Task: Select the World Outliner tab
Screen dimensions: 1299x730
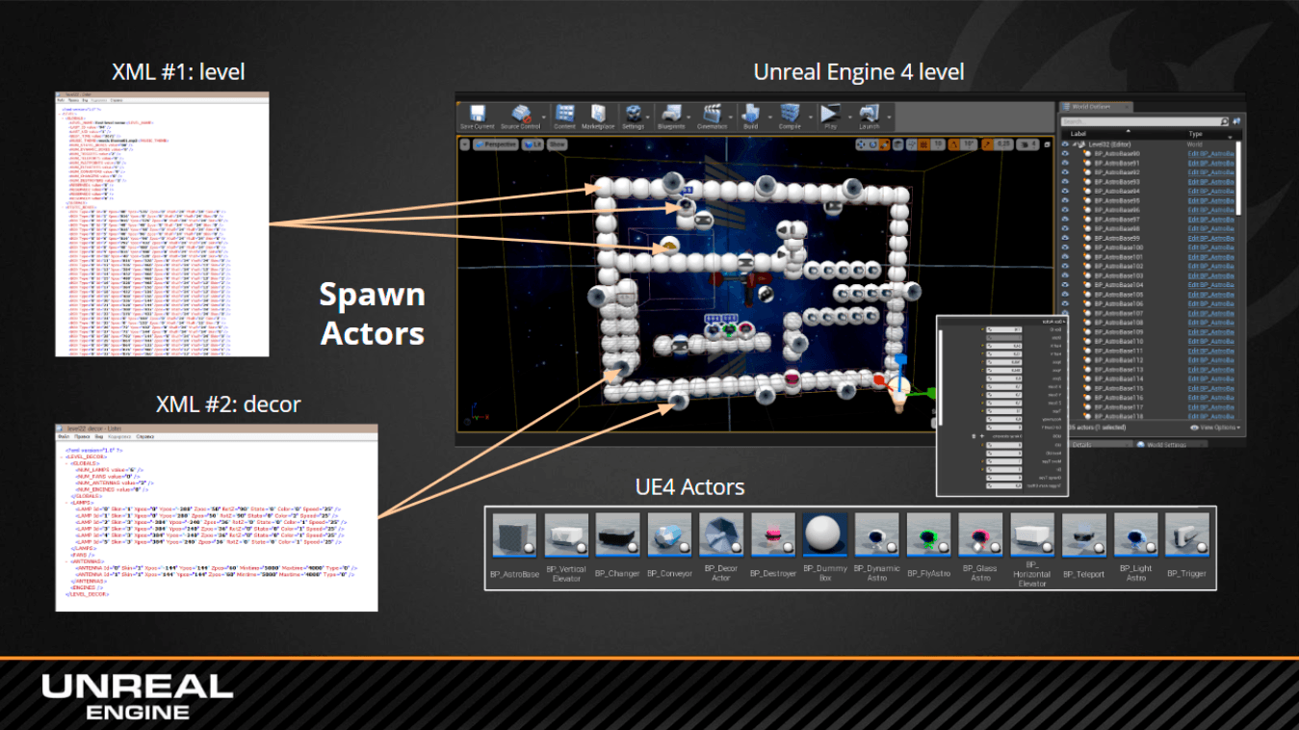Action: tap(1096, 106)
